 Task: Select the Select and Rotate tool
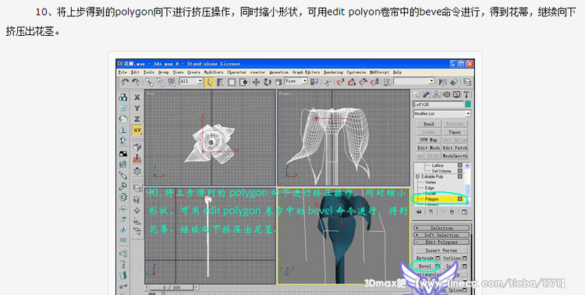(268, 82)
